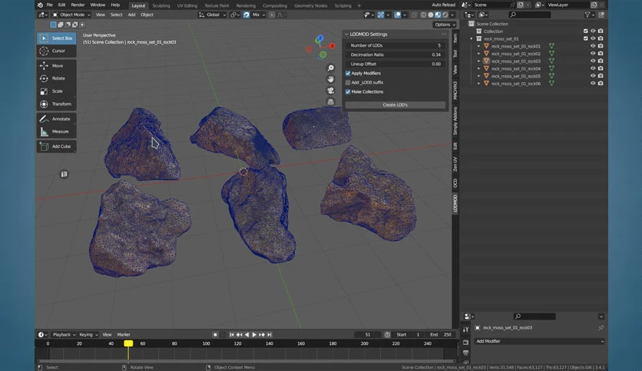Click the Blender logo menu
The height and width of the screenshot is (371, 642).
[x=40, y=5]
